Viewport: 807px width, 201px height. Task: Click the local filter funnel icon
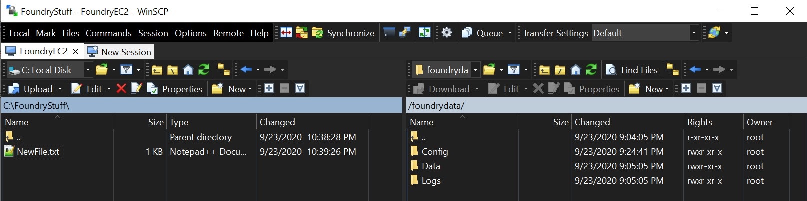coord(126,70)
